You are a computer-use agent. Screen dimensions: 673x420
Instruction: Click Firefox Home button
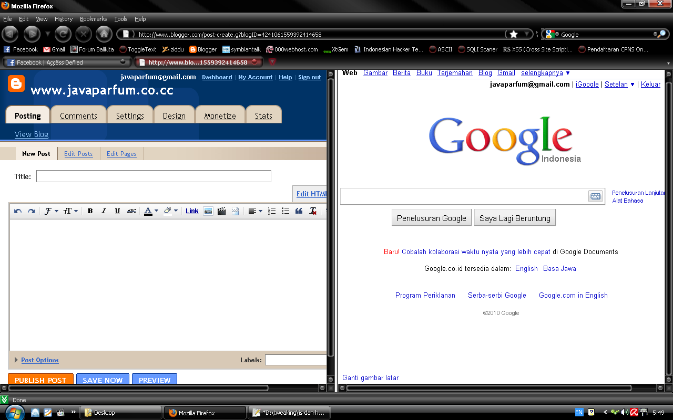coord(104,34)
